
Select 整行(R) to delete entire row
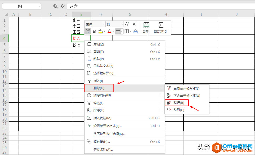point(187,103)
